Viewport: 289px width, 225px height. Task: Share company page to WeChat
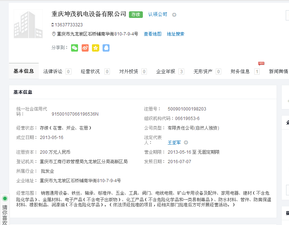(74, 48)
